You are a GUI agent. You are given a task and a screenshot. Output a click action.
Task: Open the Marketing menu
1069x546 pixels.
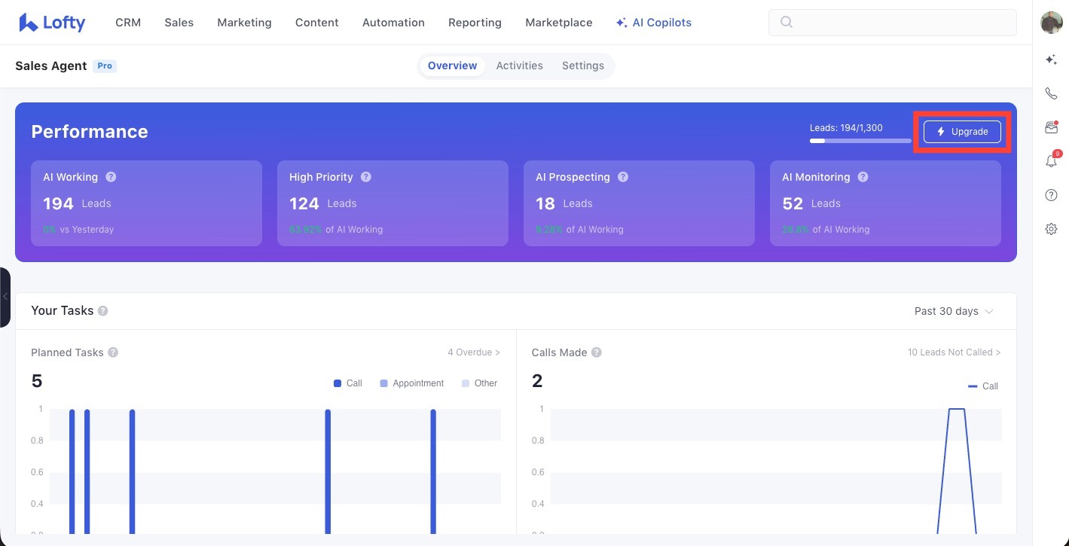point(244,23)
